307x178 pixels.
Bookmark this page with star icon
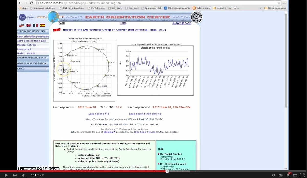pyautogui.click(x=279, y=3)
